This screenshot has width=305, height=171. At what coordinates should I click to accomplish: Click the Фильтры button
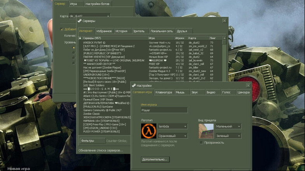(x=92, y=141)
